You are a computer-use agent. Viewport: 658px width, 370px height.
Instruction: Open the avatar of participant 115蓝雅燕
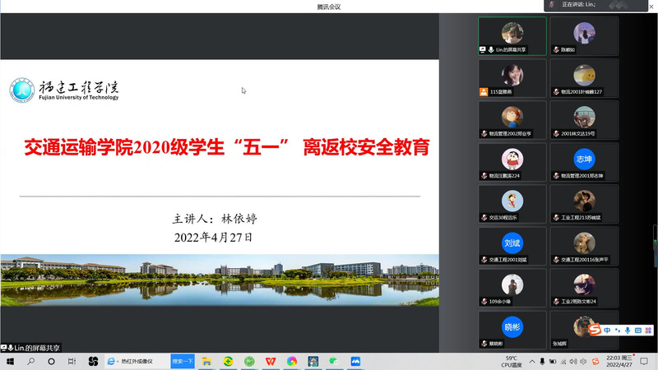pyautogui.click(x=512, y=75)
